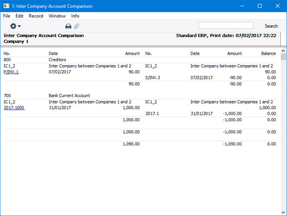Click the app icon in title bar
The width and height of the screenshot is (287, 216).
pos(7,6)
